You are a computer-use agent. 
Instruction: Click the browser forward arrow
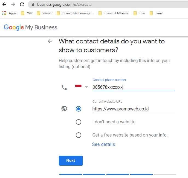[13, 4]
